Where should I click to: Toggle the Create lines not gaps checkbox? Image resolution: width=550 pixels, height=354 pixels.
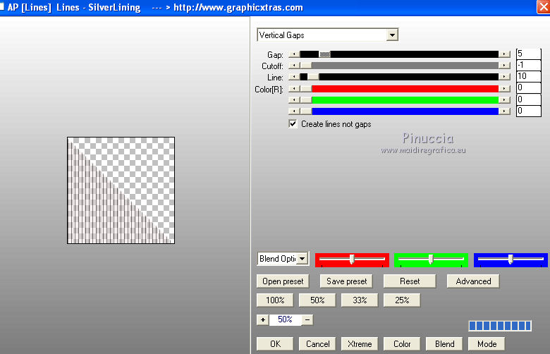293,124
